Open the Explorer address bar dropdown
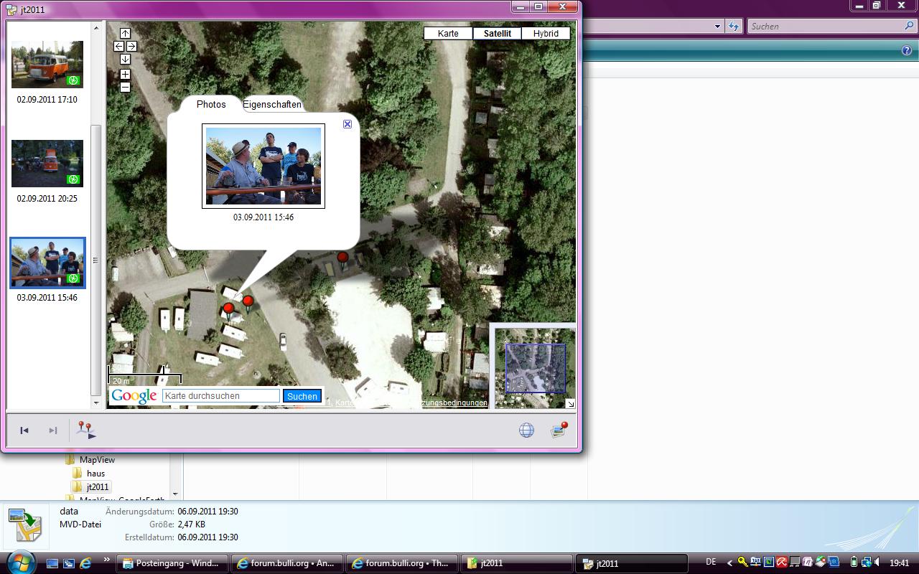919x574 pixels. (x=717, y=27)
